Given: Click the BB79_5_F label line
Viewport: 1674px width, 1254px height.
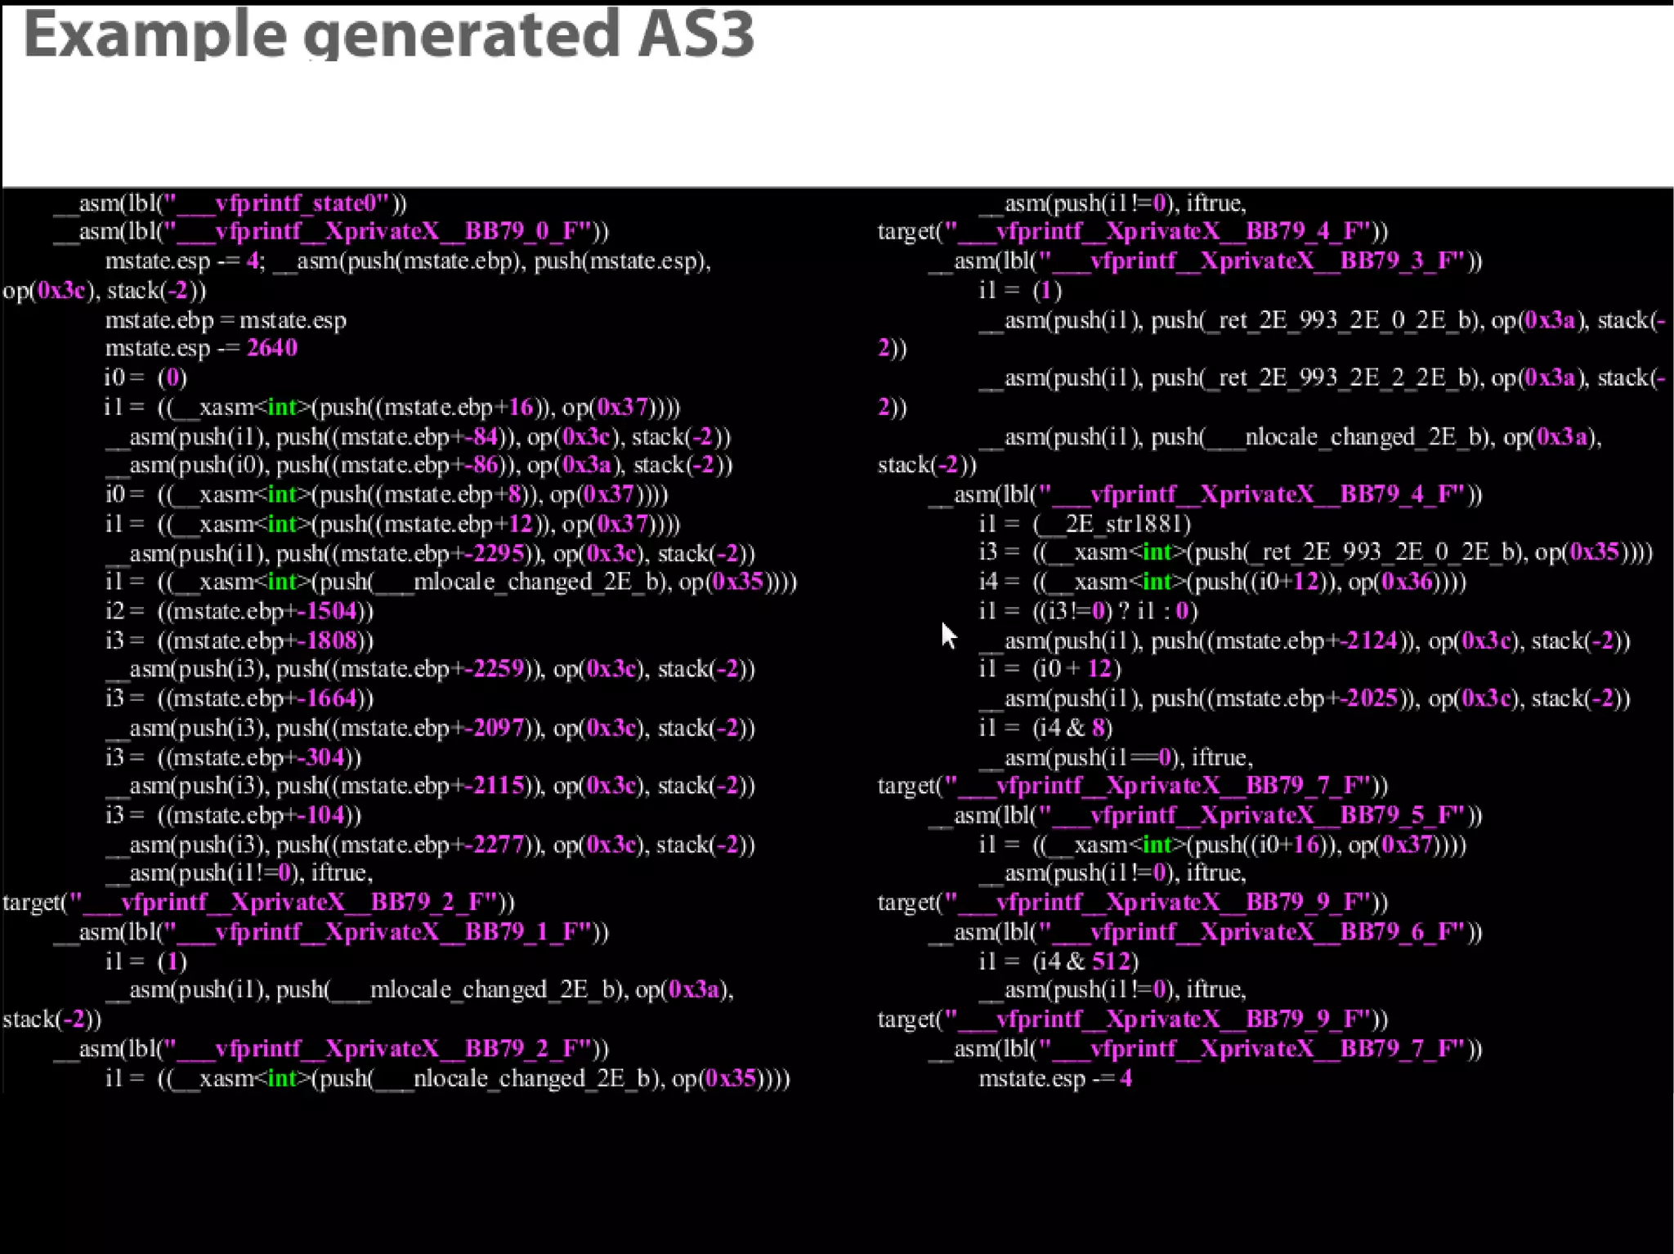Looking at the screenshot, I should point(1206,815).
